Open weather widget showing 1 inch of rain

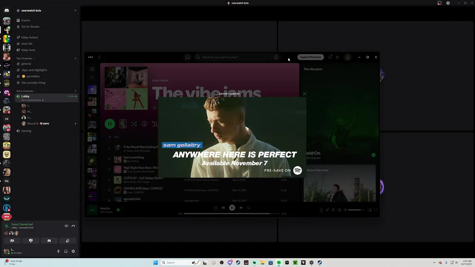pyautogui.click(x=13, y=262)
